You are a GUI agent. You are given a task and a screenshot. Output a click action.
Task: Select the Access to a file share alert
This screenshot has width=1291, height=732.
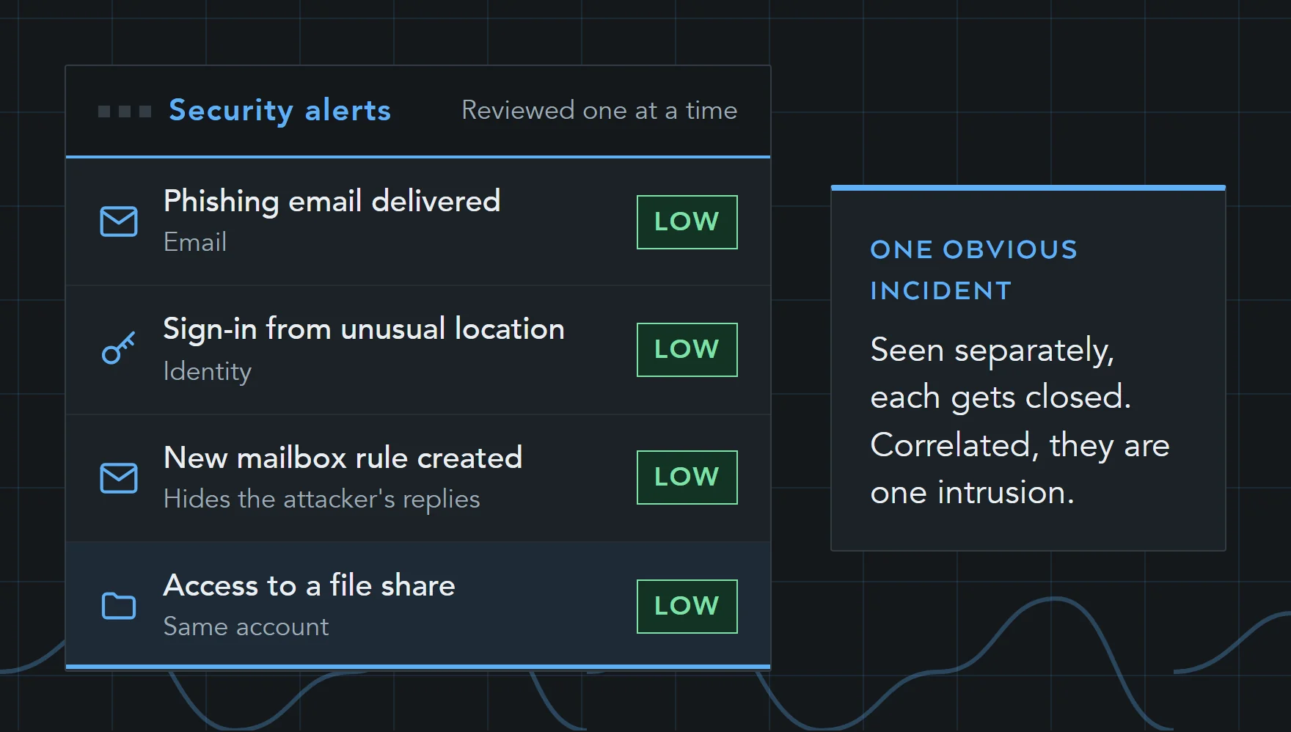point(418,604)
